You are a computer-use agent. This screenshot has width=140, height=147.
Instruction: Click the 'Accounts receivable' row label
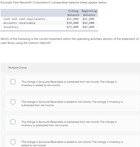click(x=19, y=23)
